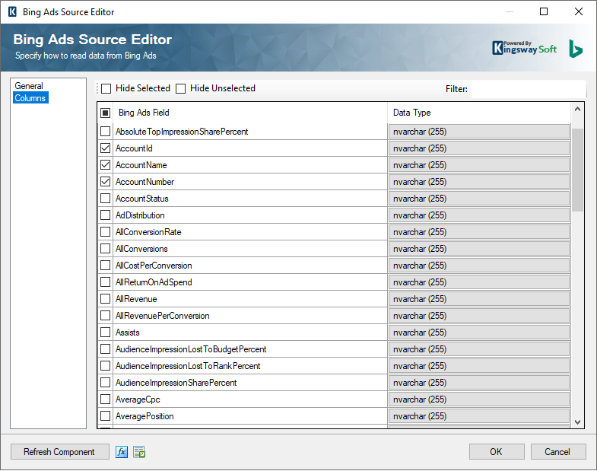Select the AccountName field name
The image size is (597, 471).
(141, 165)
